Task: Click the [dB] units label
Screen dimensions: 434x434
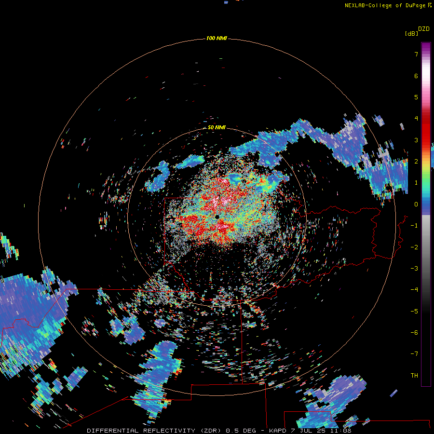Action: pyautogui.click(x=412, y=33)
